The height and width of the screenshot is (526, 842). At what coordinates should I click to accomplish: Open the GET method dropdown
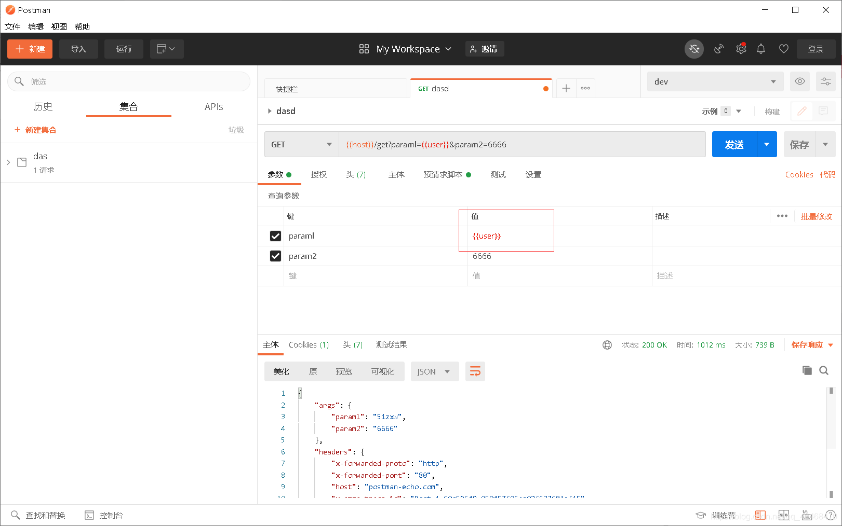coord(301,145)
